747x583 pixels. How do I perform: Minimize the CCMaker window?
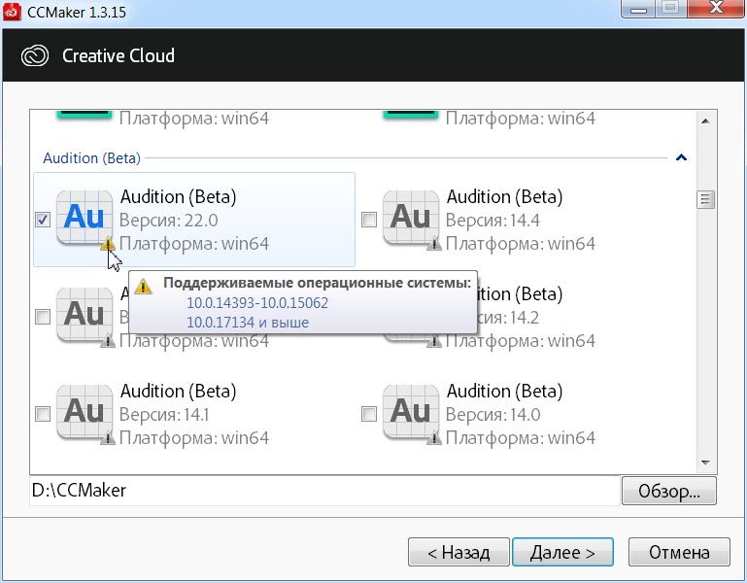[639, 8]
